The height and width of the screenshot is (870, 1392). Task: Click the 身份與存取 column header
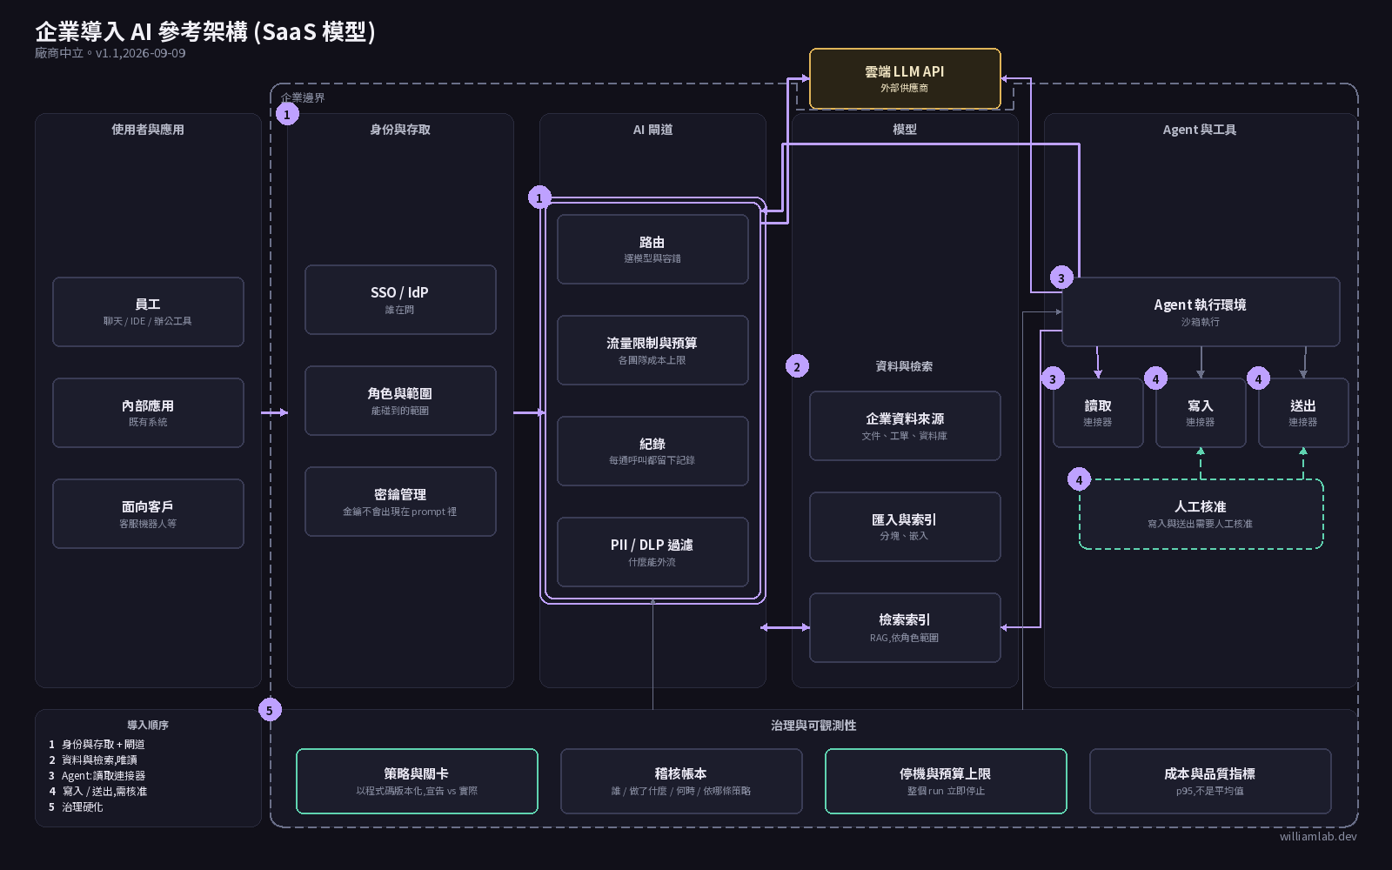click(400, 130)
